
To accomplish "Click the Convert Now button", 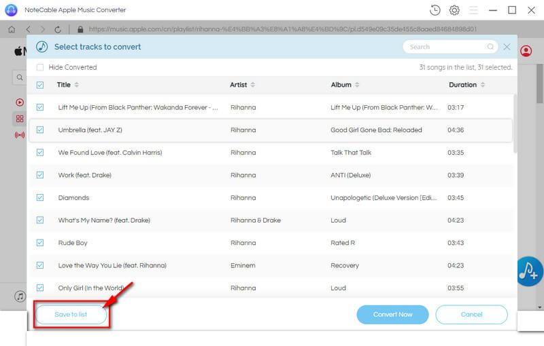I will 393,315.
